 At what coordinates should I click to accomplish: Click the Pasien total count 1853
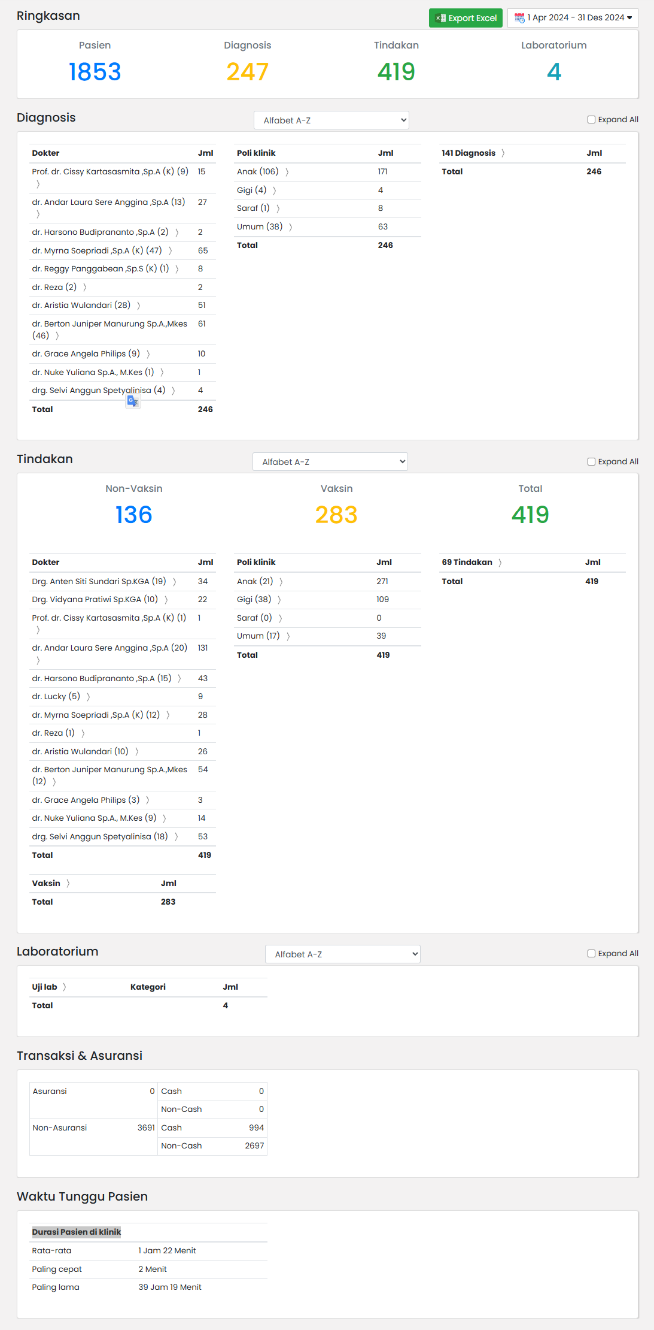(x=95, y=72)
